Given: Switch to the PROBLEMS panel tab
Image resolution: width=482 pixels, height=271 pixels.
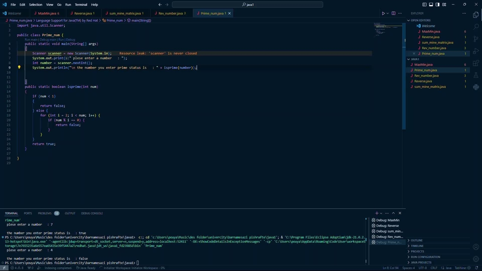Looking at the screenshot, I should coord(44,213).
